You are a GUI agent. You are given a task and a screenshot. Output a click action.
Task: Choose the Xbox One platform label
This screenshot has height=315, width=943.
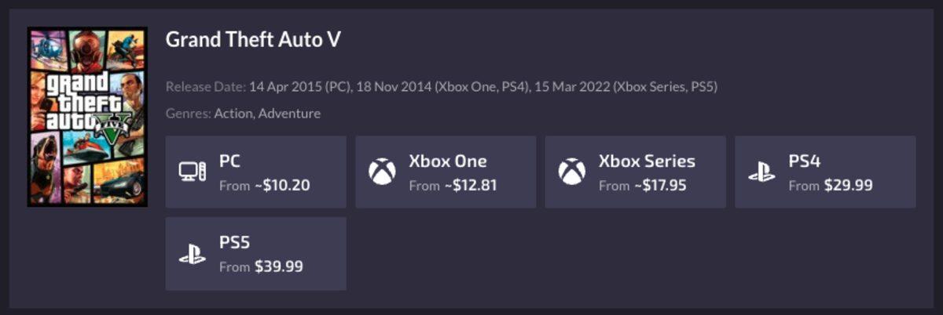tap(447, 161)
